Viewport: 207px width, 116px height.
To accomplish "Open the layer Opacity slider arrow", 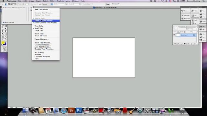I will coord(197,29).
